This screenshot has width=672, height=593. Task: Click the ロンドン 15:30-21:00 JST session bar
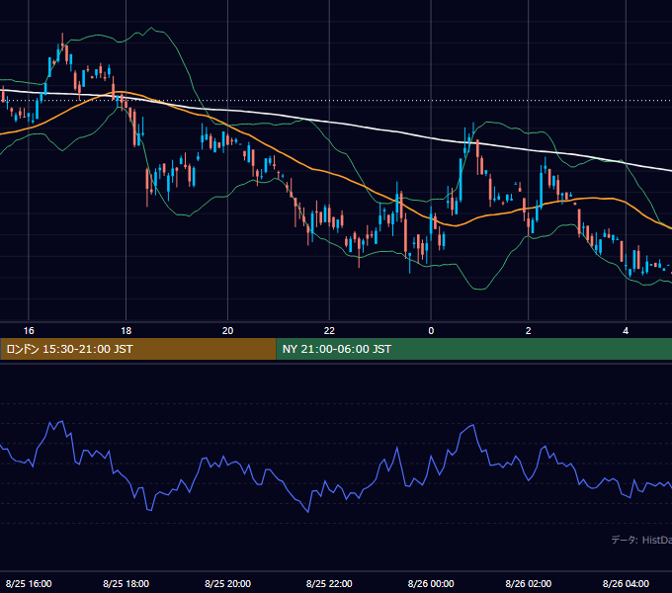tap(138, 349)
